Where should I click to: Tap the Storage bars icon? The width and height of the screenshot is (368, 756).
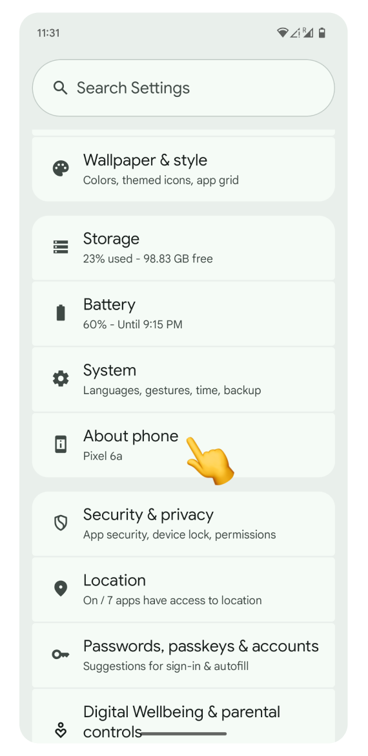61,247
